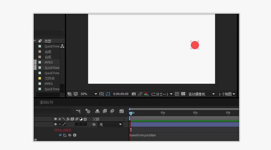Click the 类型 column header
The height and width of the screenshot is (150, 271).
point(48,41)
